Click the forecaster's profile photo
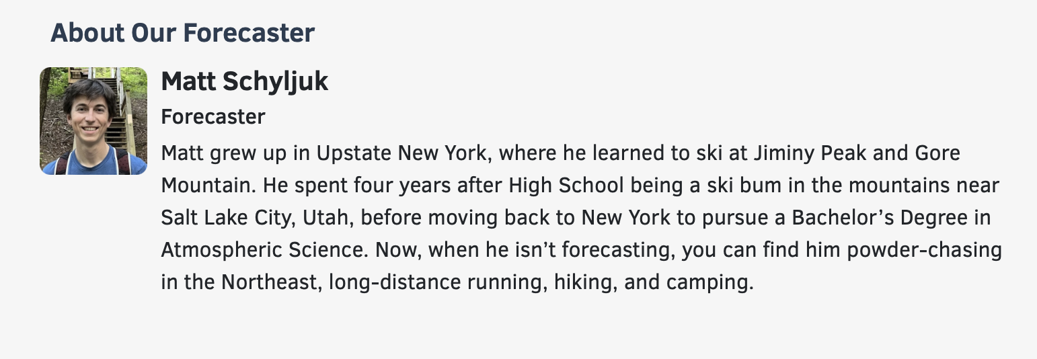 pos(93,121)
